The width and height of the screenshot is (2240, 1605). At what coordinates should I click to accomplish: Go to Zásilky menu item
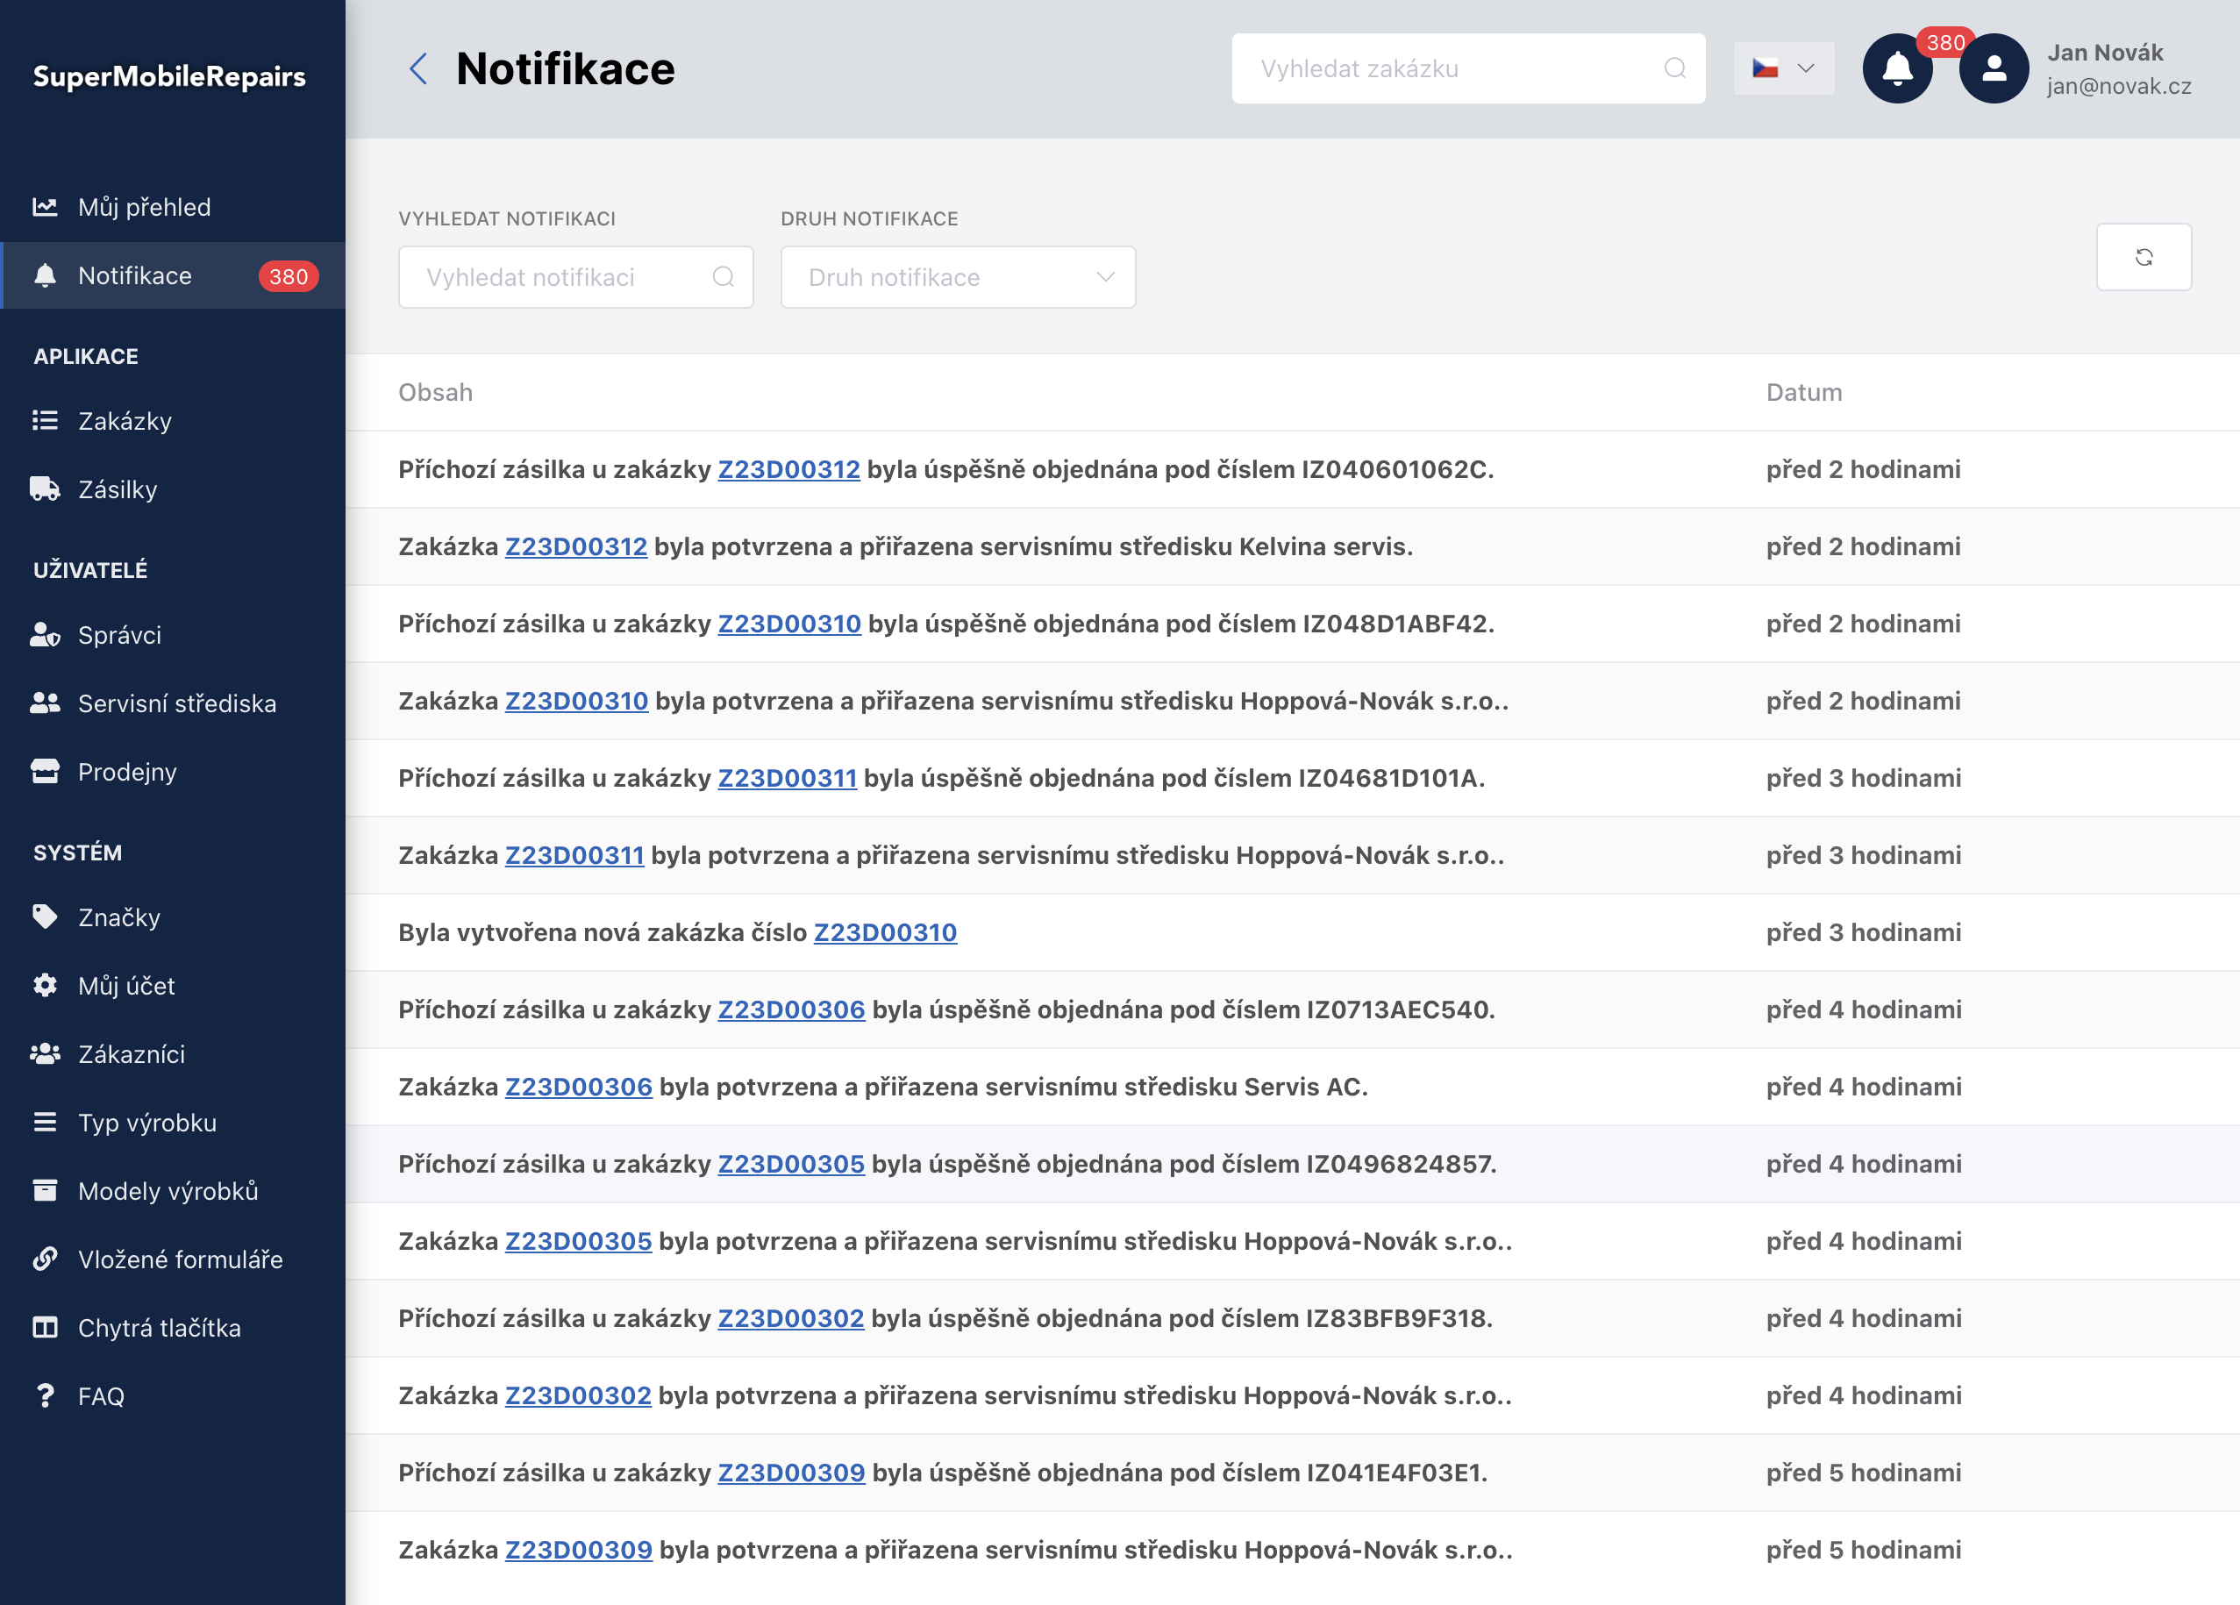(173, 489)
